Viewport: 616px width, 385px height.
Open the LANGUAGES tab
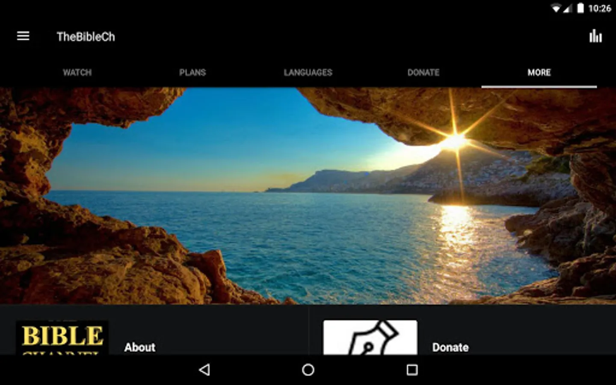click(x=308, y=72)
